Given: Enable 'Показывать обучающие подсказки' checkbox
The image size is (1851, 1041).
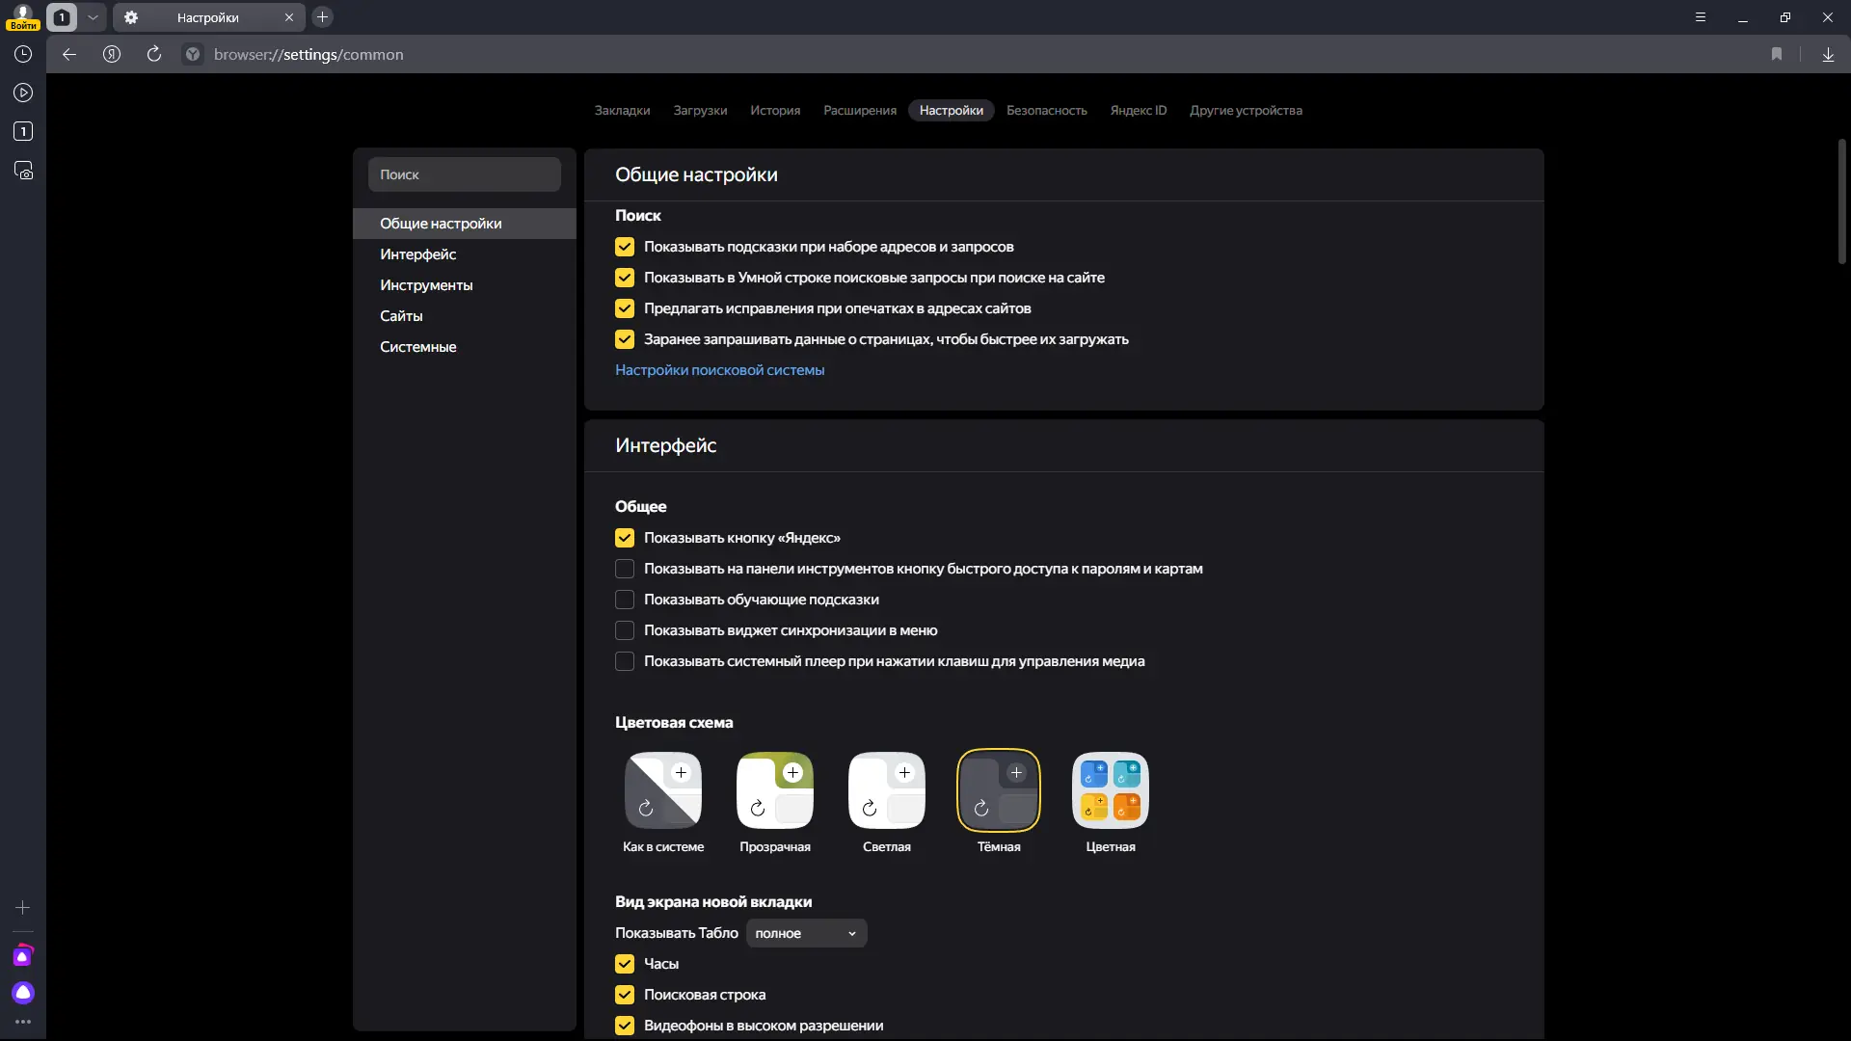Looking at the screenshot, I should pyautogui.click(x=625, y=600).
